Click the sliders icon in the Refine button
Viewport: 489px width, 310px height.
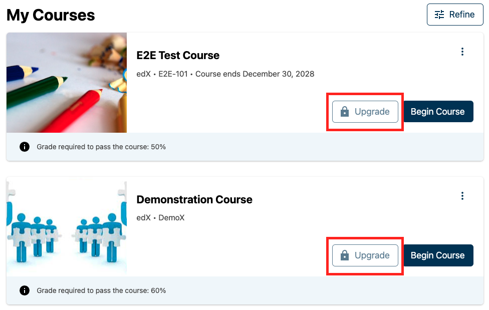point(439,15)
